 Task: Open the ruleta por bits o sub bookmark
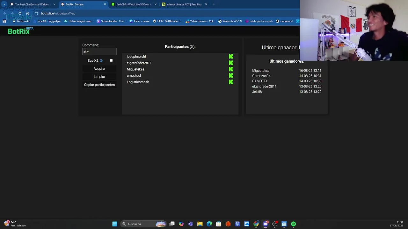pos(259,21)
